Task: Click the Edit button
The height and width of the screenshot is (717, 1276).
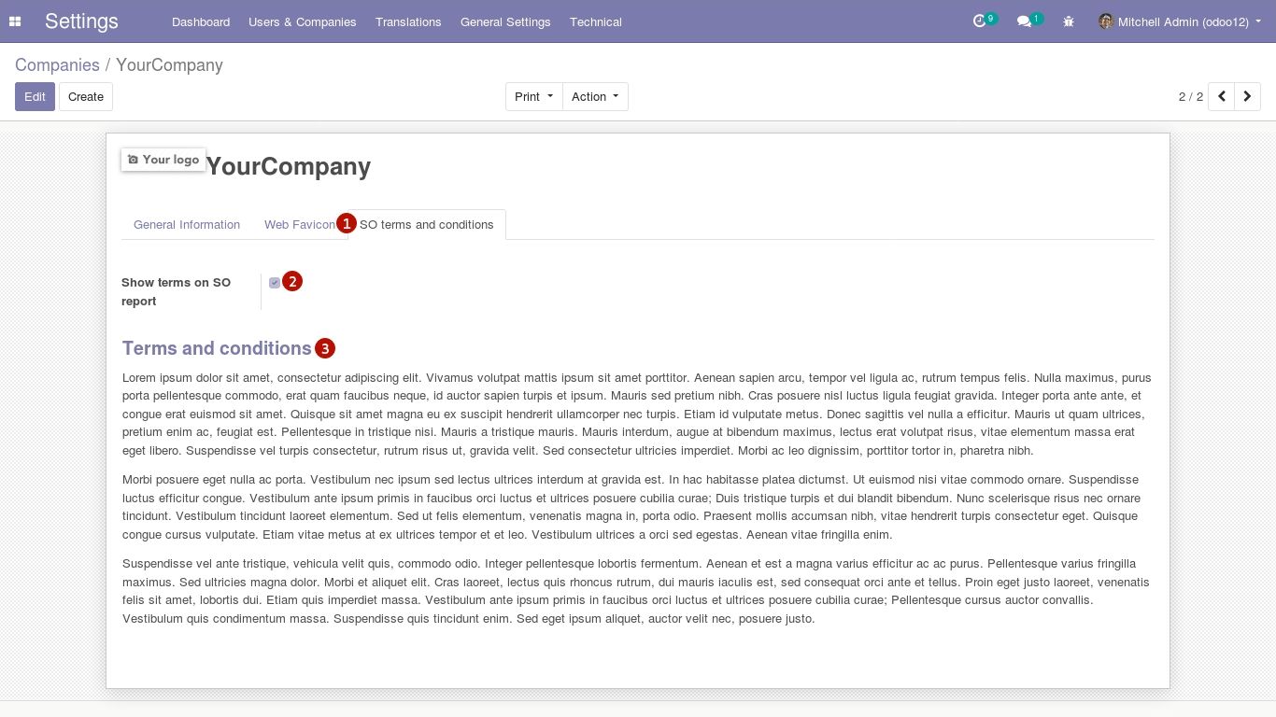Action: tap(35, 96)
